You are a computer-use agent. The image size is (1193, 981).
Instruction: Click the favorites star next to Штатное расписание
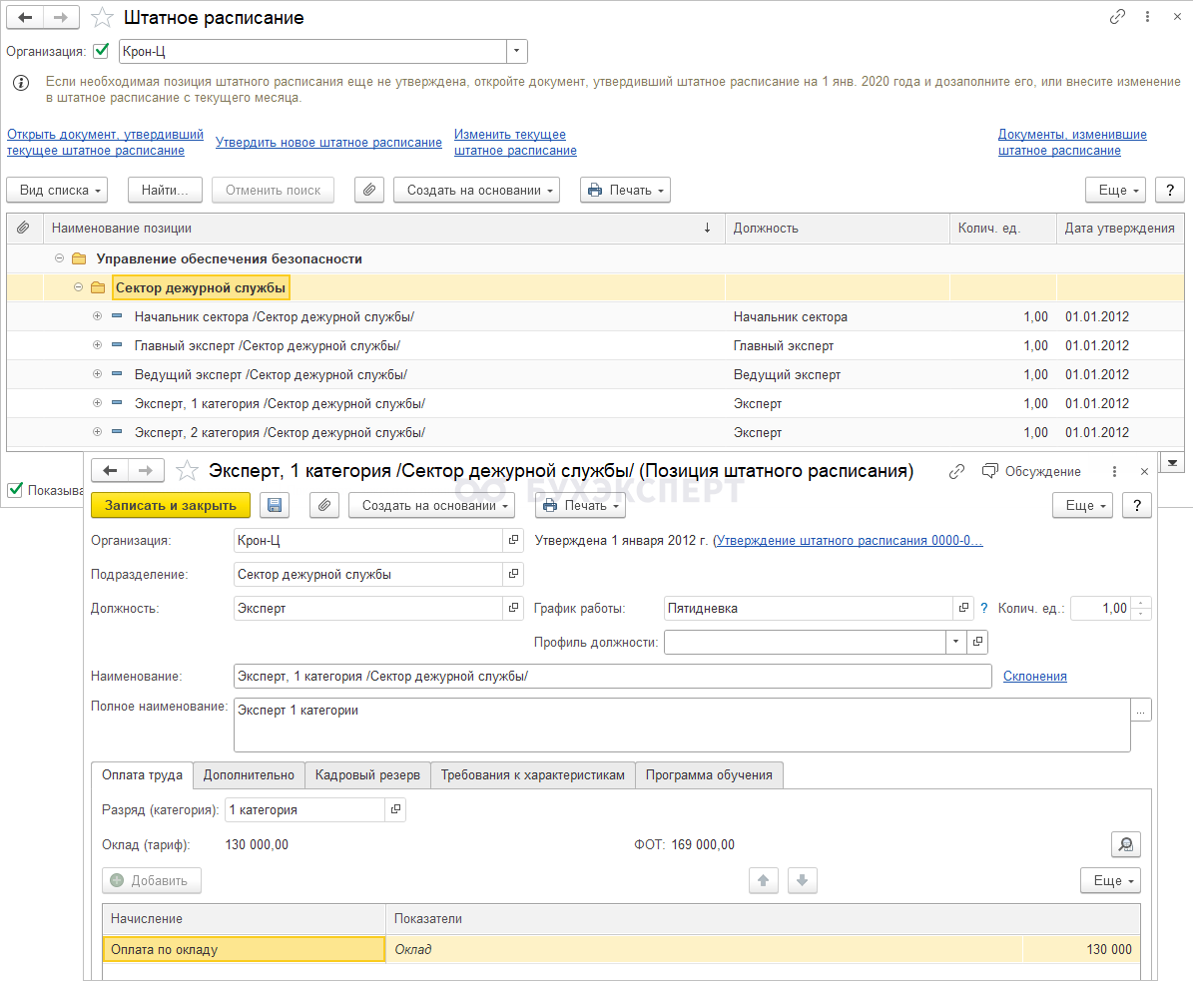coord(102,18)
